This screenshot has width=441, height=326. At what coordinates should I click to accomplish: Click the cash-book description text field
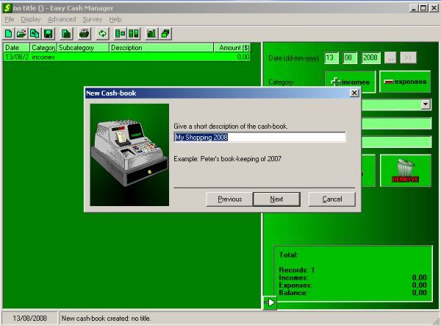point(259,138)
